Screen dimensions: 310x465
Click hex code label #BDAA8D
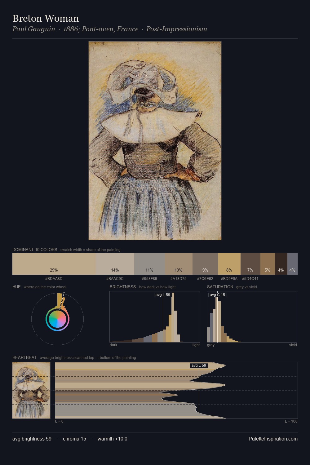pyautogui.click(x=54, y=278)
